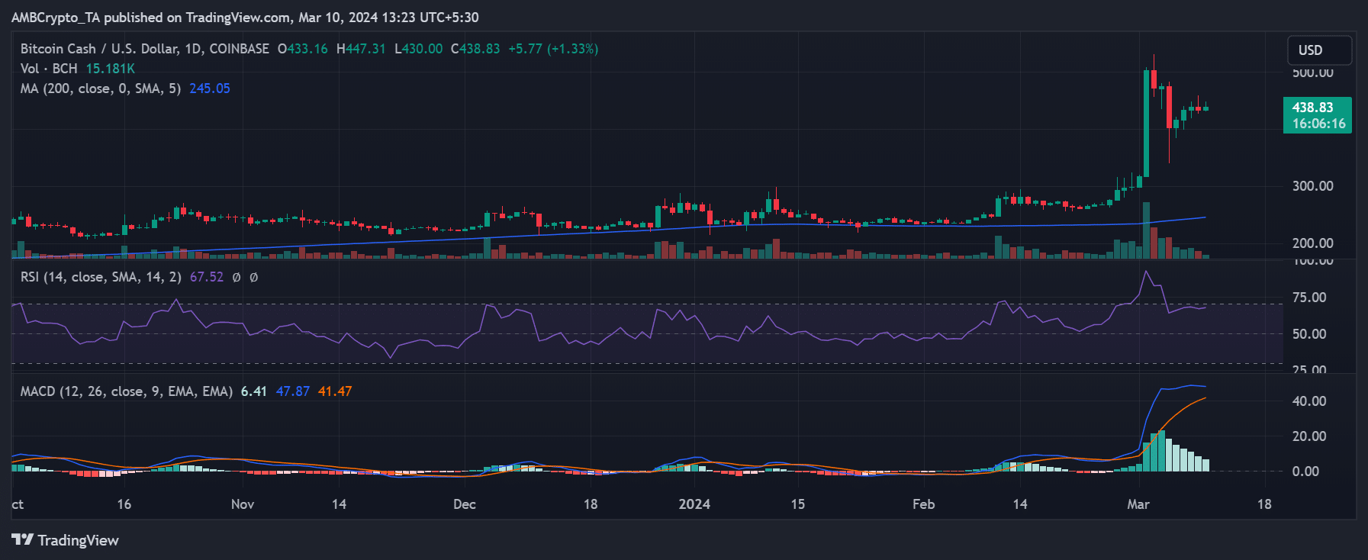
Task: Click the RSI (14, close, SMA, 14, 2) label
Action: (101, 277)
